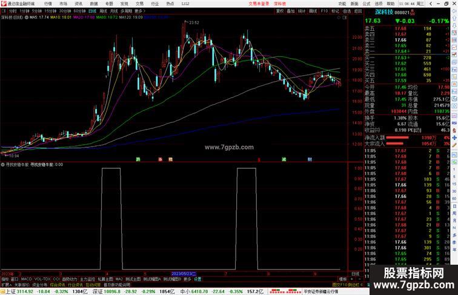Open the 功能 menu

[x=342, y=4]
